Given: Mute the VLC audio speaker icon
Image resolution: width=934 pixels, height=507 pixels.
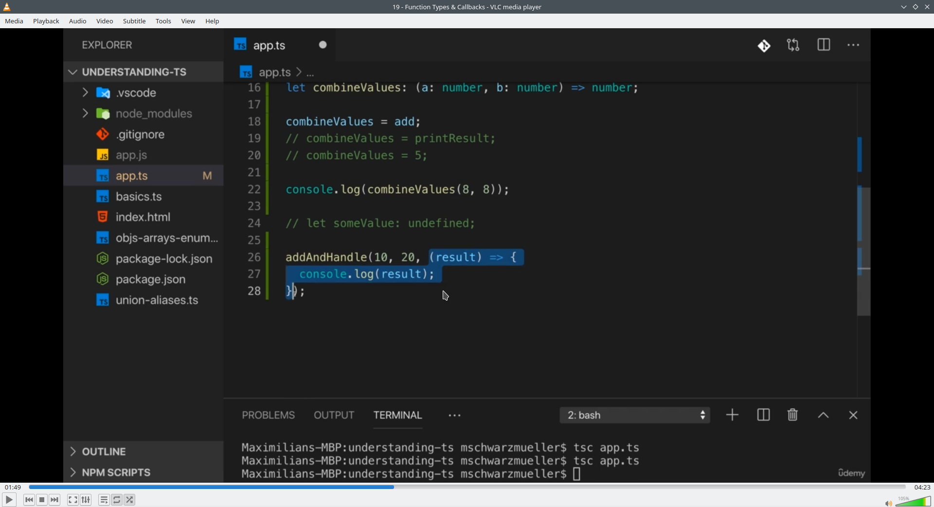Looking at the screenshot, I should pos(888,503).
